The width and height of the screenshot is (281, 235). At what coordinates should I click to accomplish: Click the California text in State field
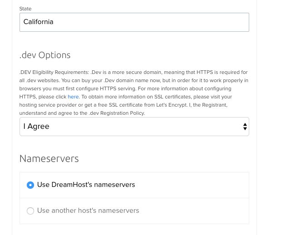[39, 22]
